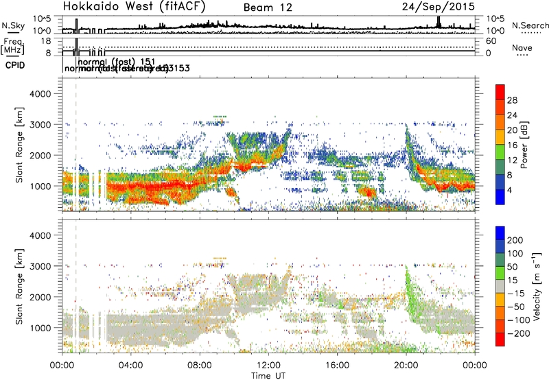Viewport: 549px width, 380px height.
Task: Click the date '24/Sep/2015'
Action: (438, 6)
